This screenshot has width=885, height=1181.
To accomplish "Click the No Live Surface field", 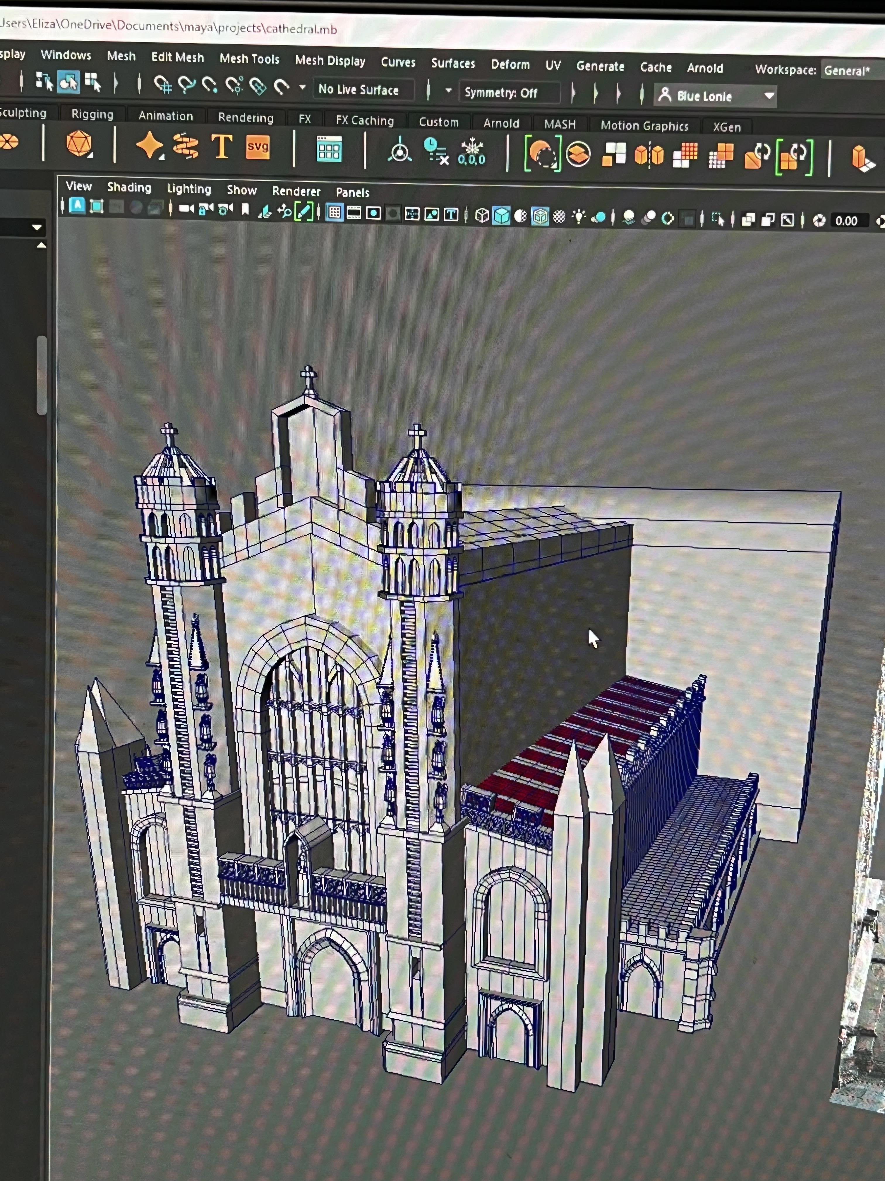I will tap(364, 90).
